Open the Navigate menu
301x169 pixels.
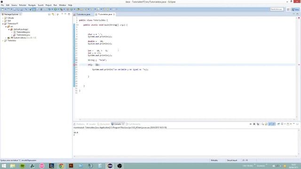pyautogui.click(x=32, y=5)
